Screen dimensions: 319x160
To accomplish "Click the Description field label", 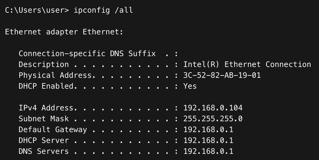I will (x=44, y=64).
